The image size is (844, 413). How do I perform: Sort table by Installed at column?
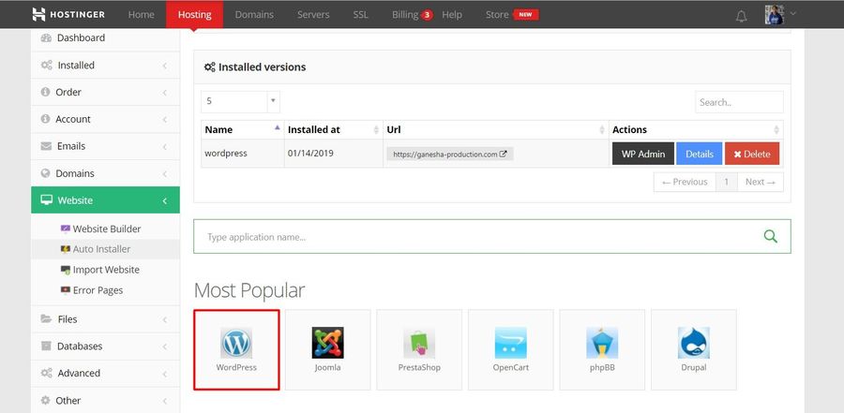coord(334,129)
